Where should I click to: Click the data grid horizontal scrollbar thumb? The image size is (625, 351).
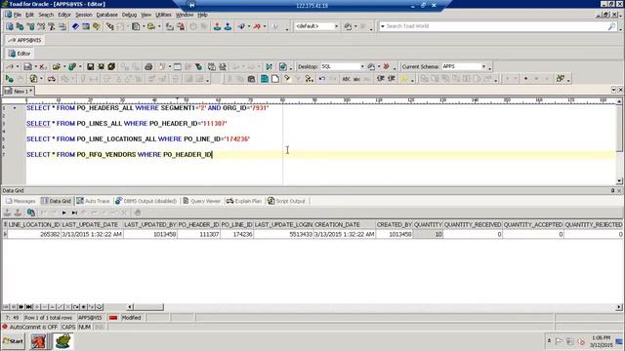[x=148, y=307]
